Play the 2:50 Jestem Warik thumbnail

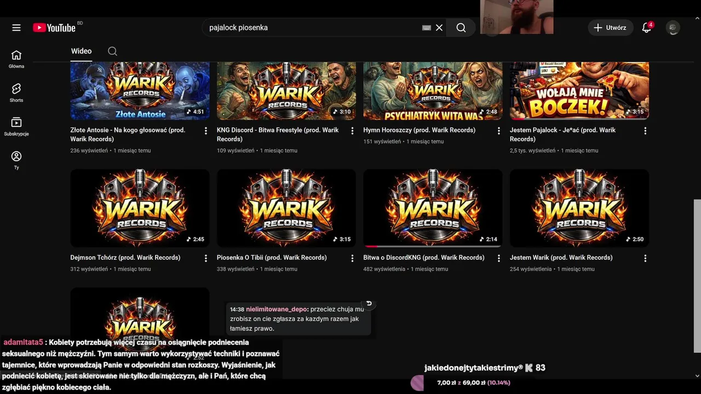(579, 208)
